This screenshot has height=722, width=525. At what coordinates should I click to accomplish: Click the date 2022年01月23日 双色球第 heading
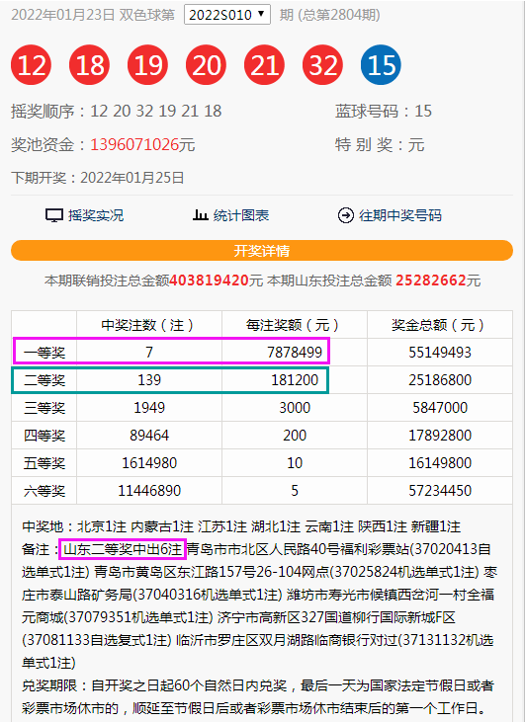coord(93,15)
